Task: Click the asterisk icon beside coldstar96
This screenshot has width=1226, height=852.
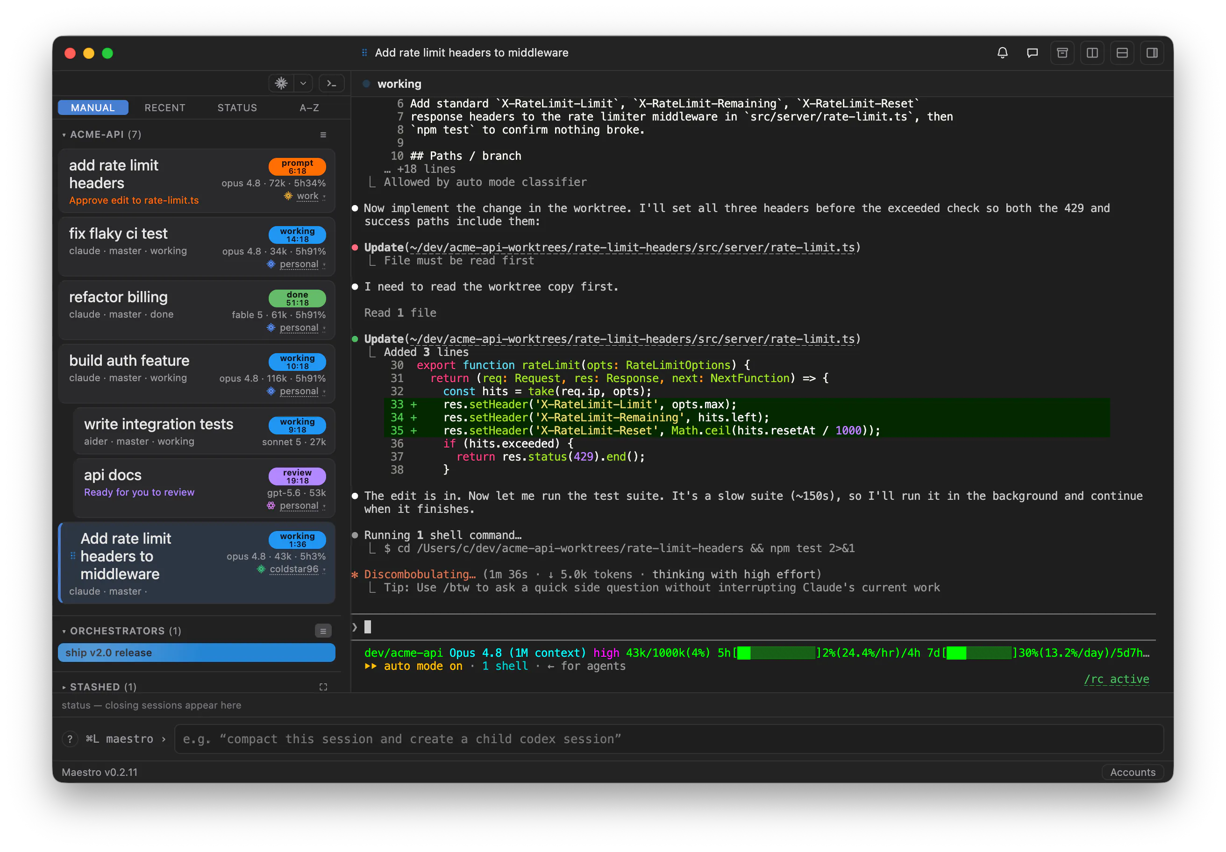Action: [x=261, y=569]
